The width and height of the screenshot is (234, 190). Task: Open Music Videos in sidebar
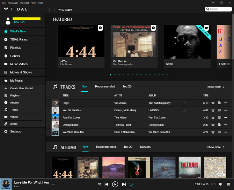(23, 64)
